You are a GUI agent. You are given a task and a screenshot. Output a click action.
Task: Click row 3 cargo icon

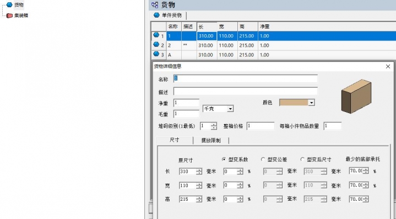[156, 54]
